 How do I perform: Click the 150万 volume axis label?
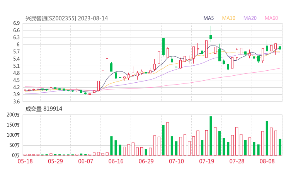click(13, 125)
